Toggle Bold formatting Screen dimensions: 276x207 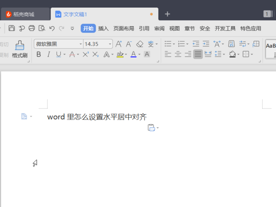(39, 54)
